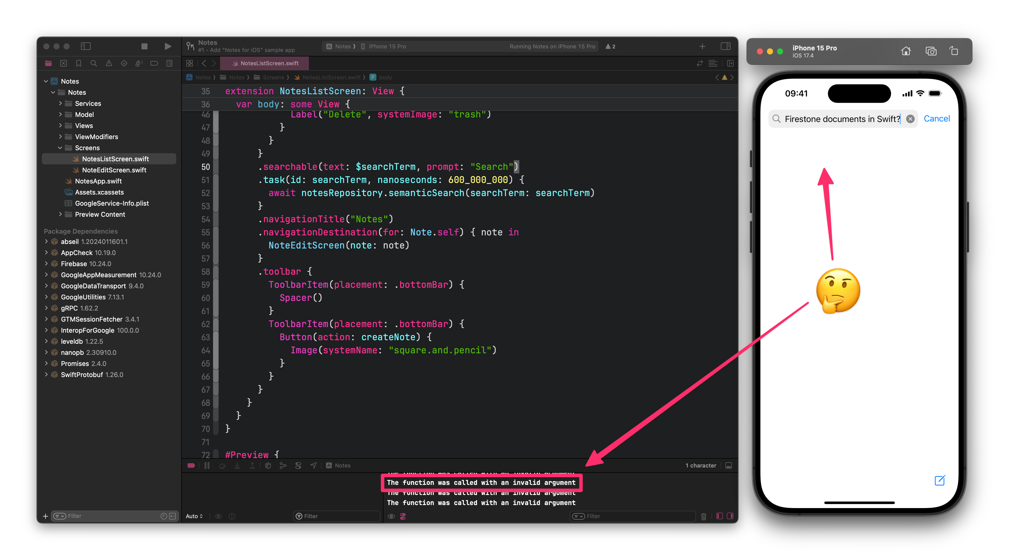
Task: Click Cancel button in iPhone search bar
Action: (x=936, y=119)
